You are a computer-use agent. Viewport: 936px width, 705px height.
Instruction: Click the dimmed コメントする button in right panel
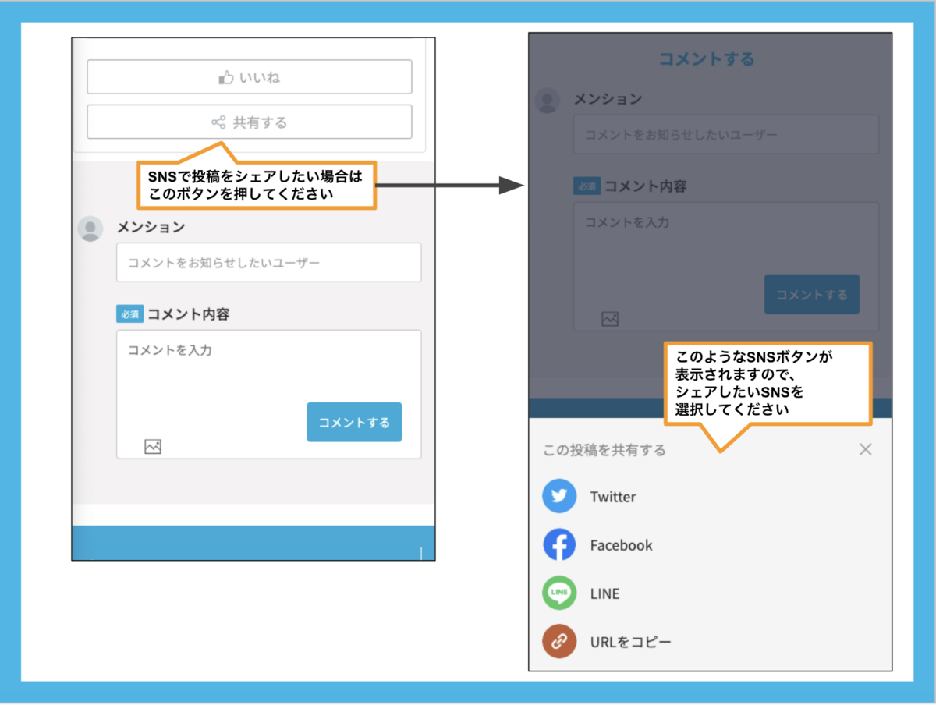[x=811, y=295]
